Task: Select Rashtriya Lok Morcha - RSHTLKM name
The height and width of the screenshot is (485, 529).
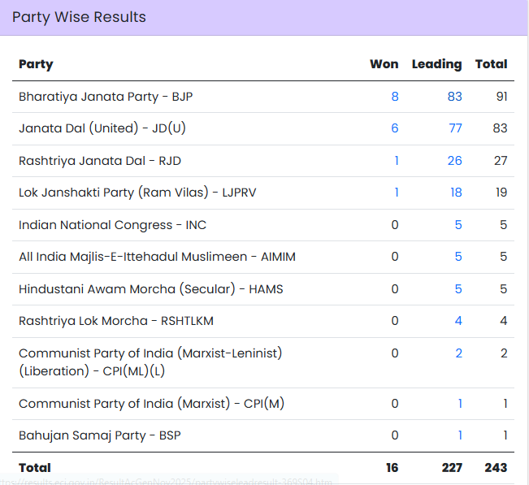Action: pyautogui.click(x=116, y=320)
